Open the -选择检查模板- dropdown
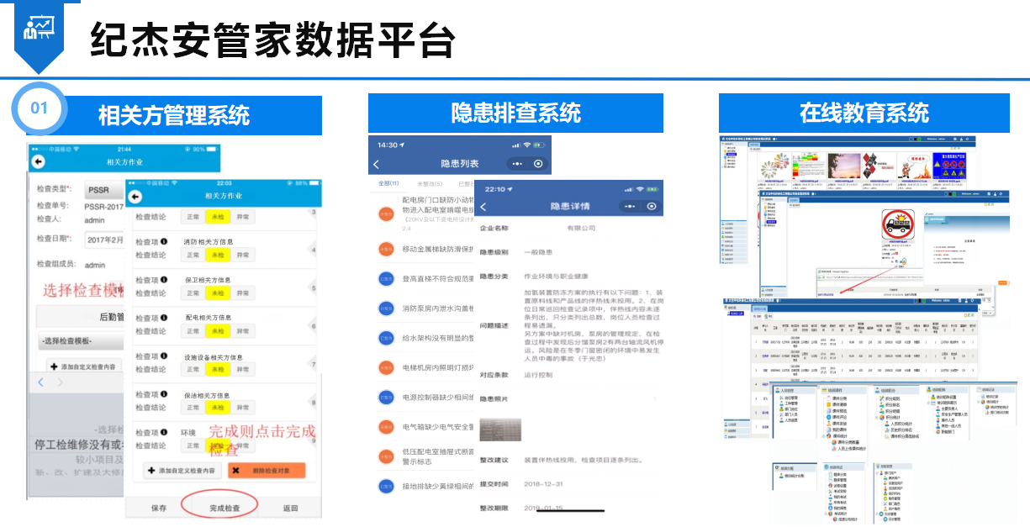1030x527 pixels. tap(81, 341)
